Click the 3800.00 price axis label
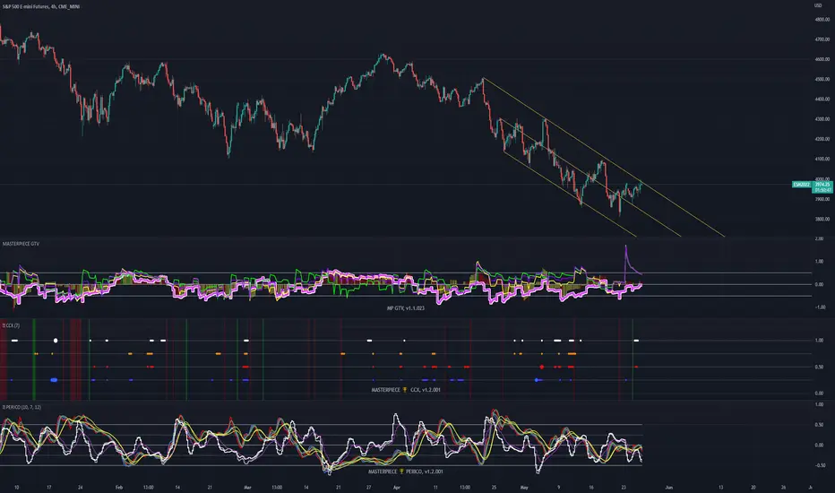Screen dimensions: 835x493 click(x=822, y=219)
